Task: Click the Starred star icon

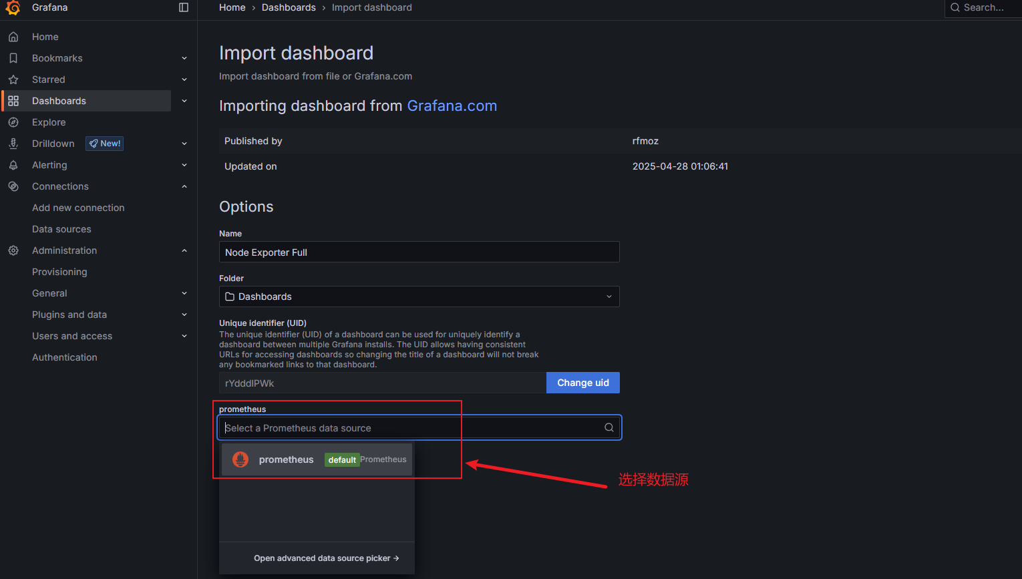Action: (x=13, y=79)
